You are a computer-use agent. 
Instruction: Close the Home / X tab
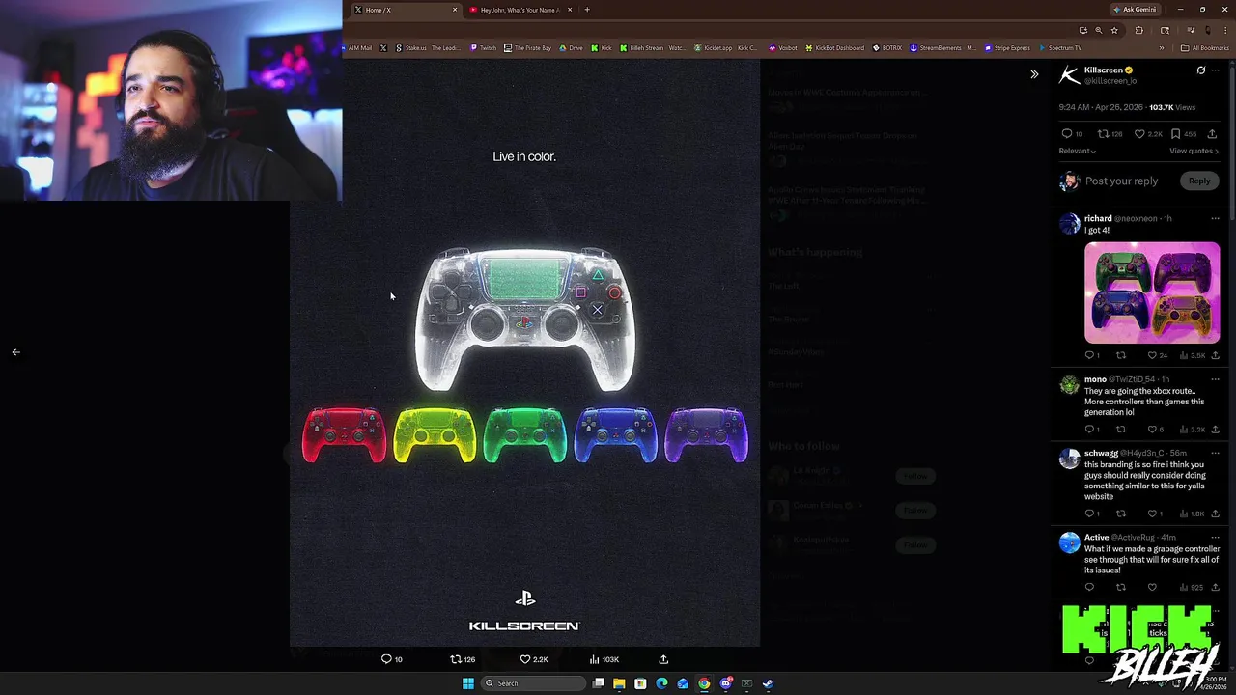tap(455, 10)
